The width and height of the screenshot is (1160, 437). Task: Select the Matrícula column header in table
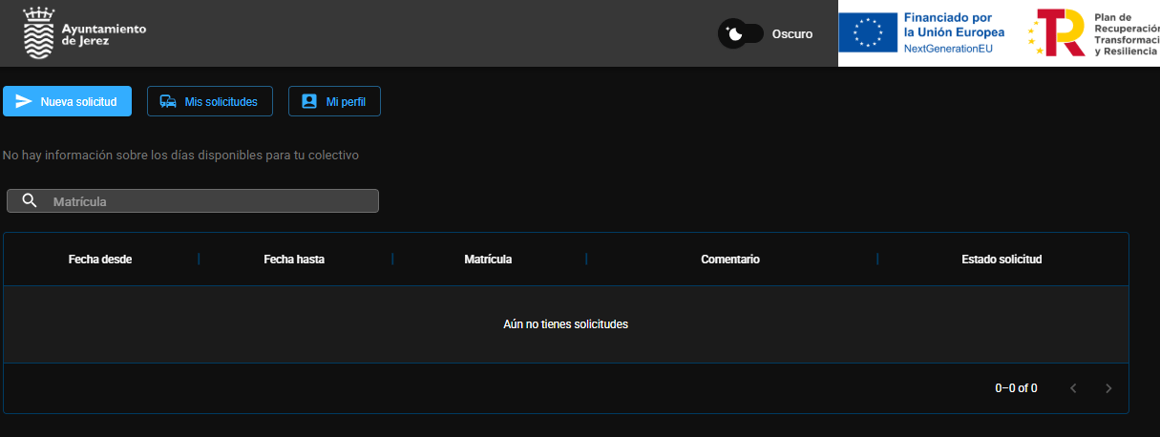click(x=488, y=260)
